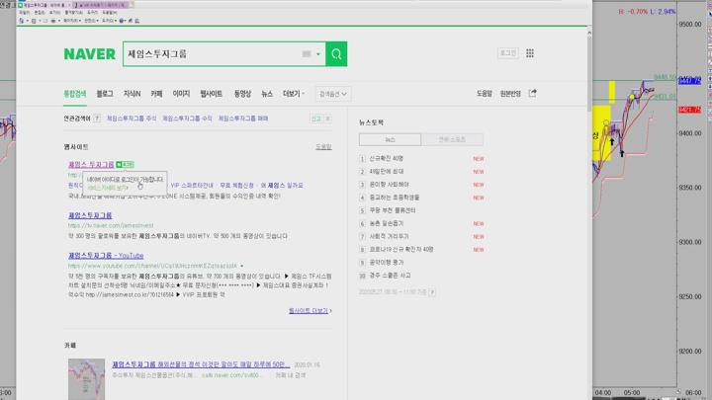
Task: Open news topic 49일만에 최대
Action: pos(387,172)
